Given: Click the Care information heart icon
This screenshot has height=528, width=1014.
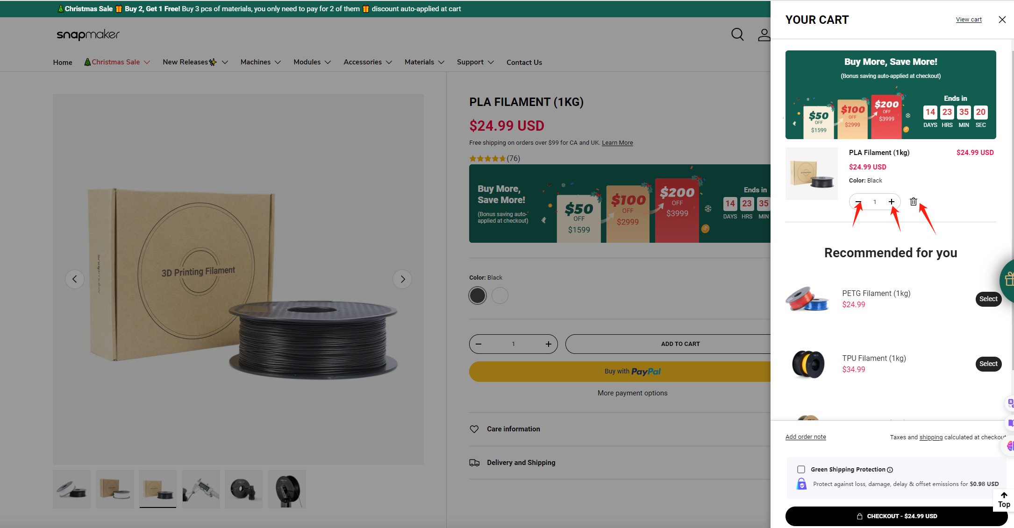Looking at the screenshot, I should click(474, 429).
